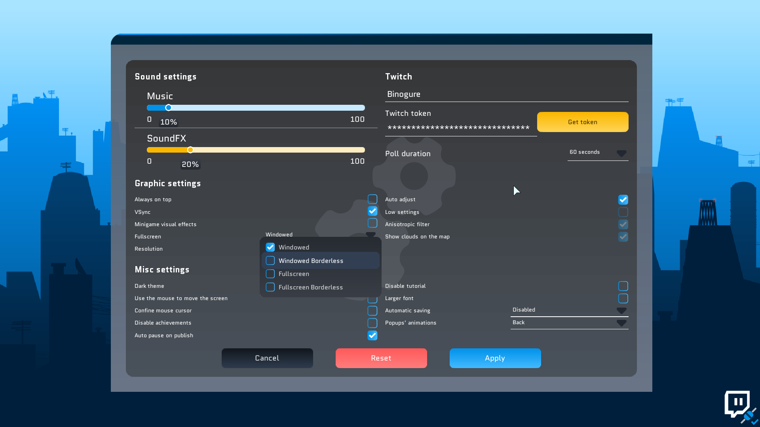Image resolution: width=760 pixels, height=427 pixels.
Task: Expand Automatic saving dropdown
Action: coord(569,310)
